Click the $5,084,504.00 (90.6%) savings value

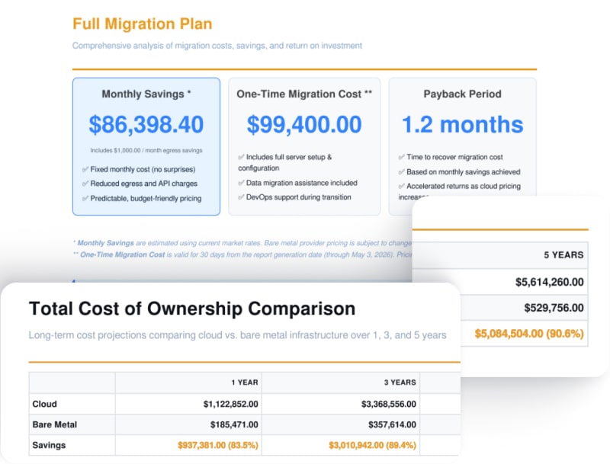pos(529,334)
